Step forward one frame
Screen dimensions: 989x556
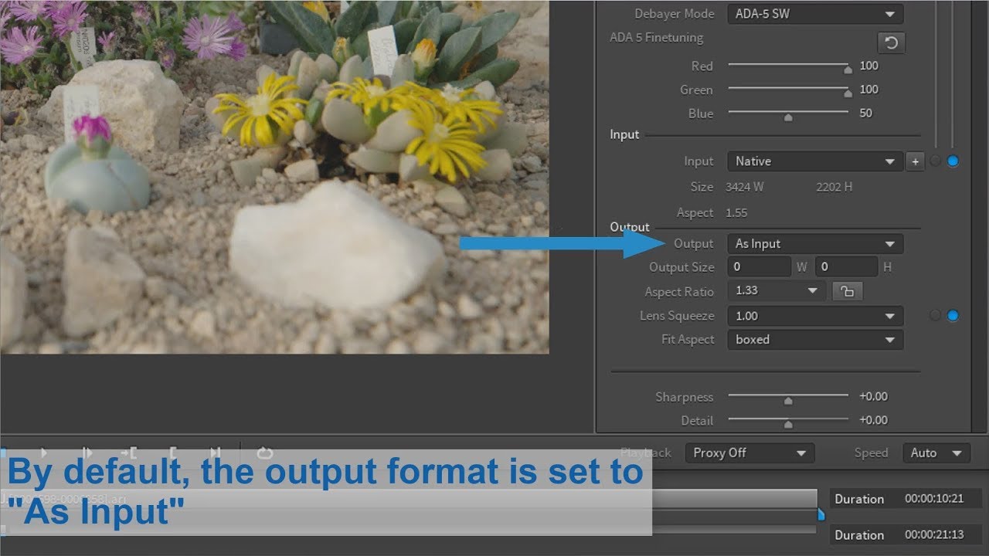[x=87, y=453]
